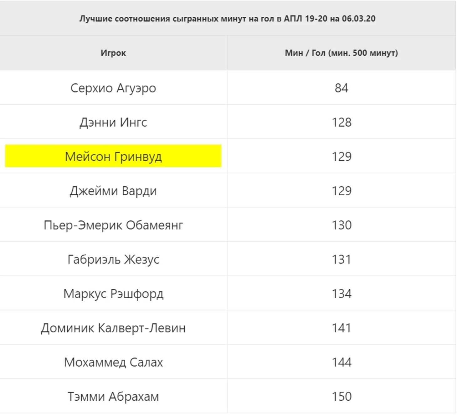Click the table title about АПЛ 19-20
The width and height of the screenshot is (457, 416).
tap(227, 18)
